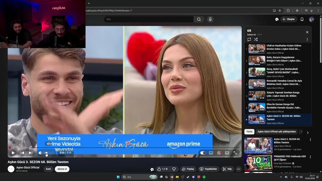Toggle playlist loop

tap(249, 39)
